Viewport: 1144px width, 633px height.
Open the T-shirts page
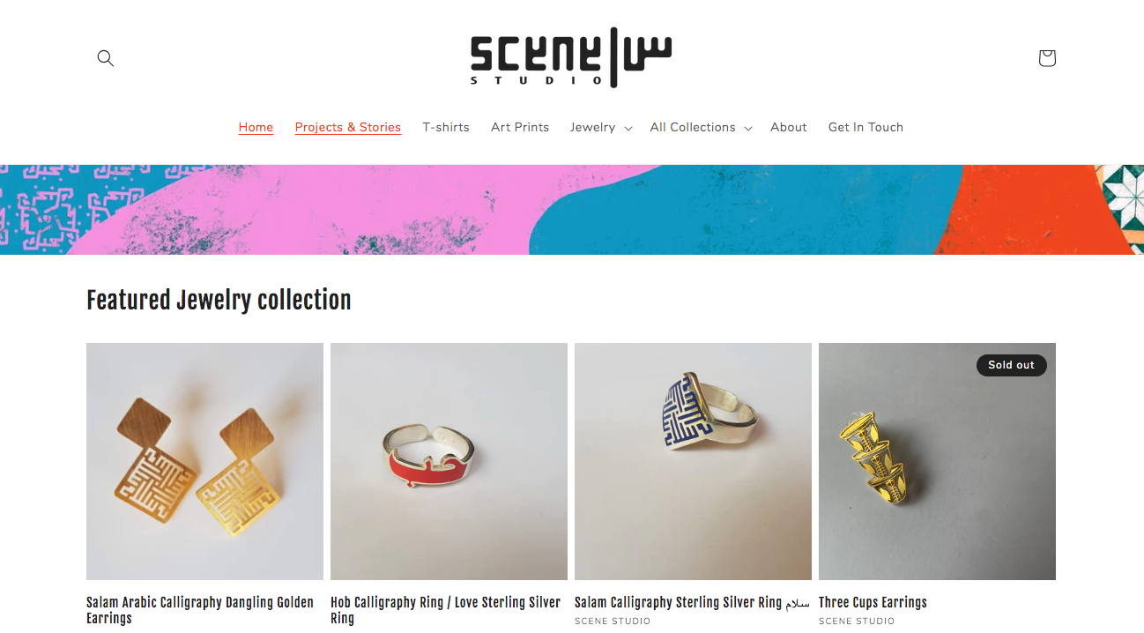tap(446, 127)
